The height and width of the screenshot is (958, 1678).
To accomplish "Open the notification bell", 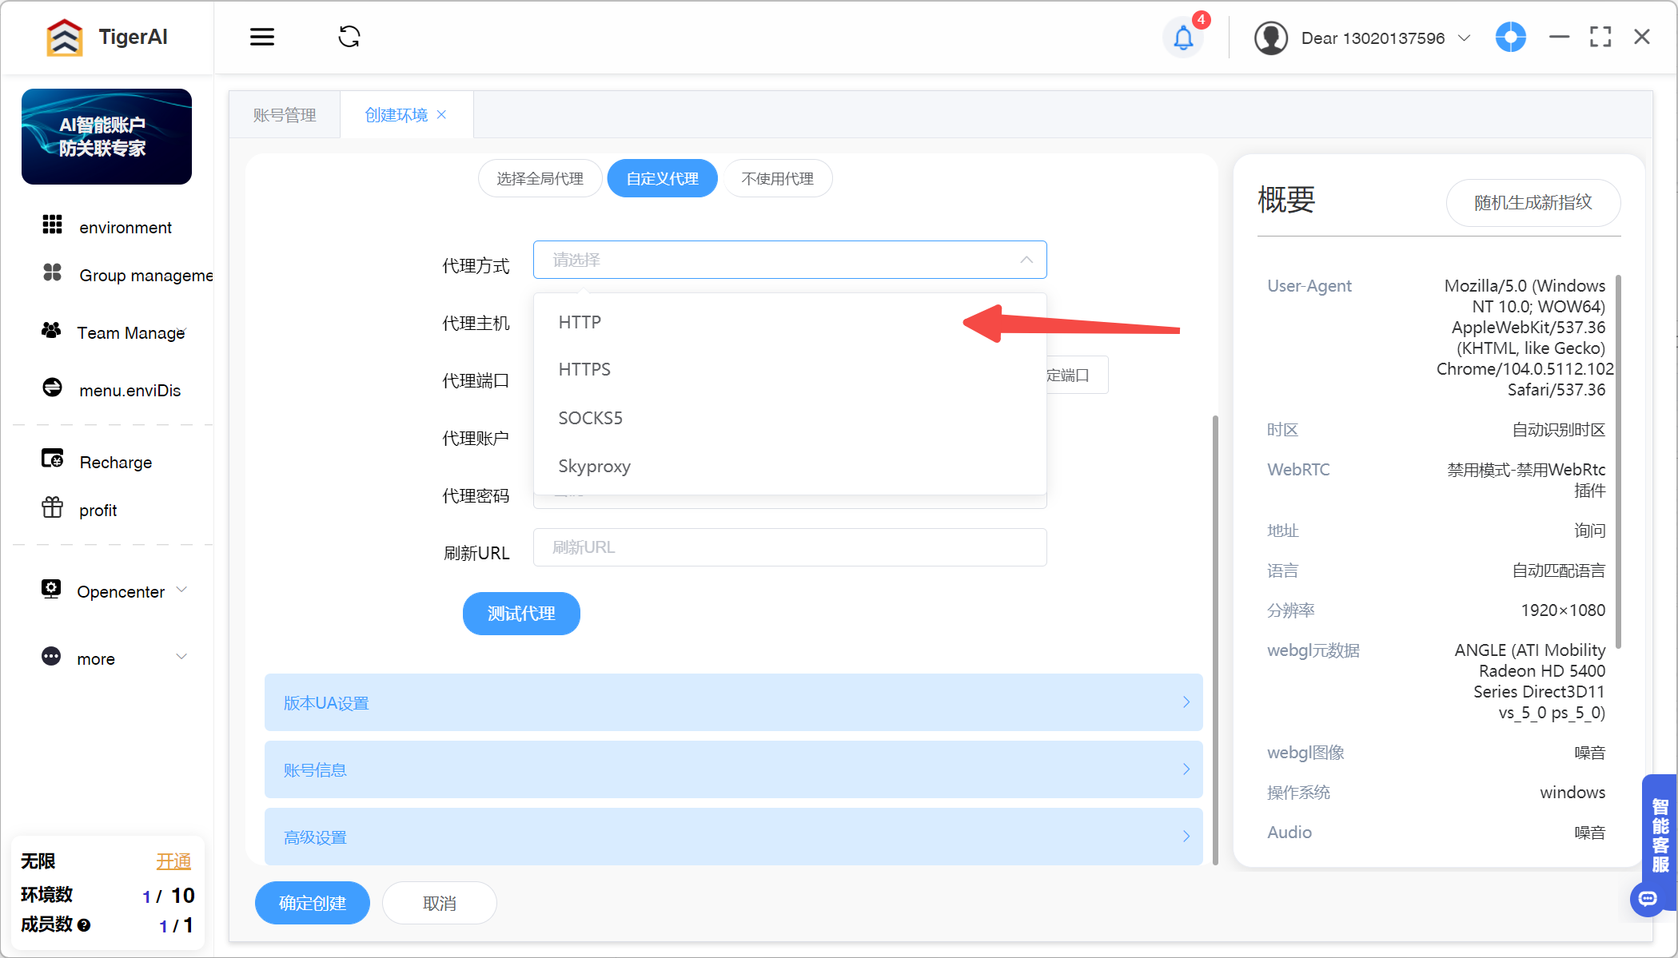I will (1183, 38).
